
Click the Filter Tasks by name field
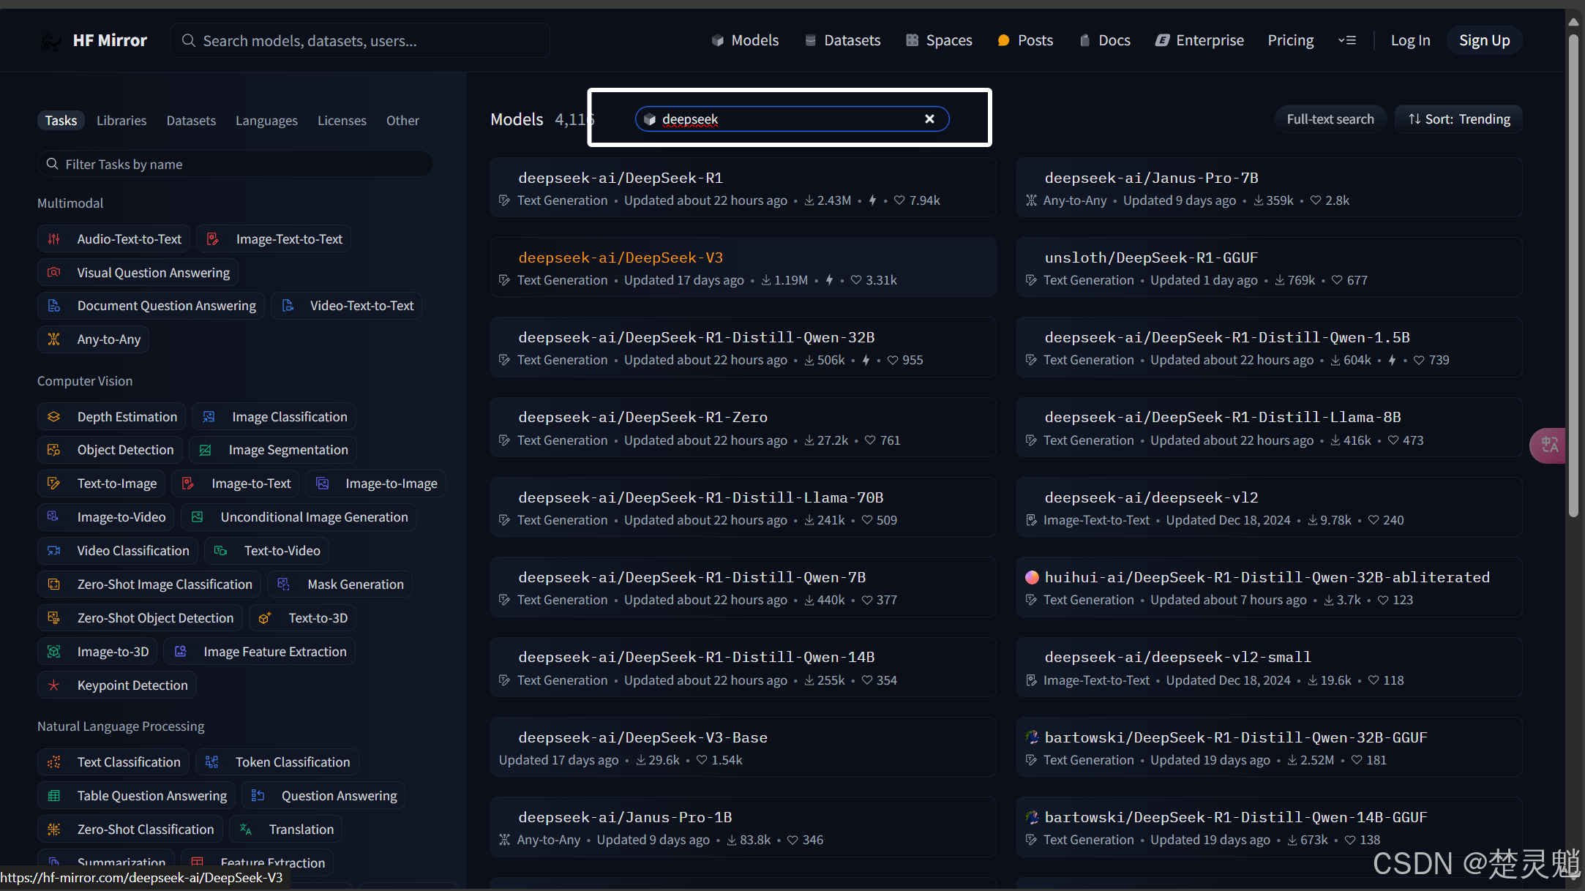coord(234,164)
